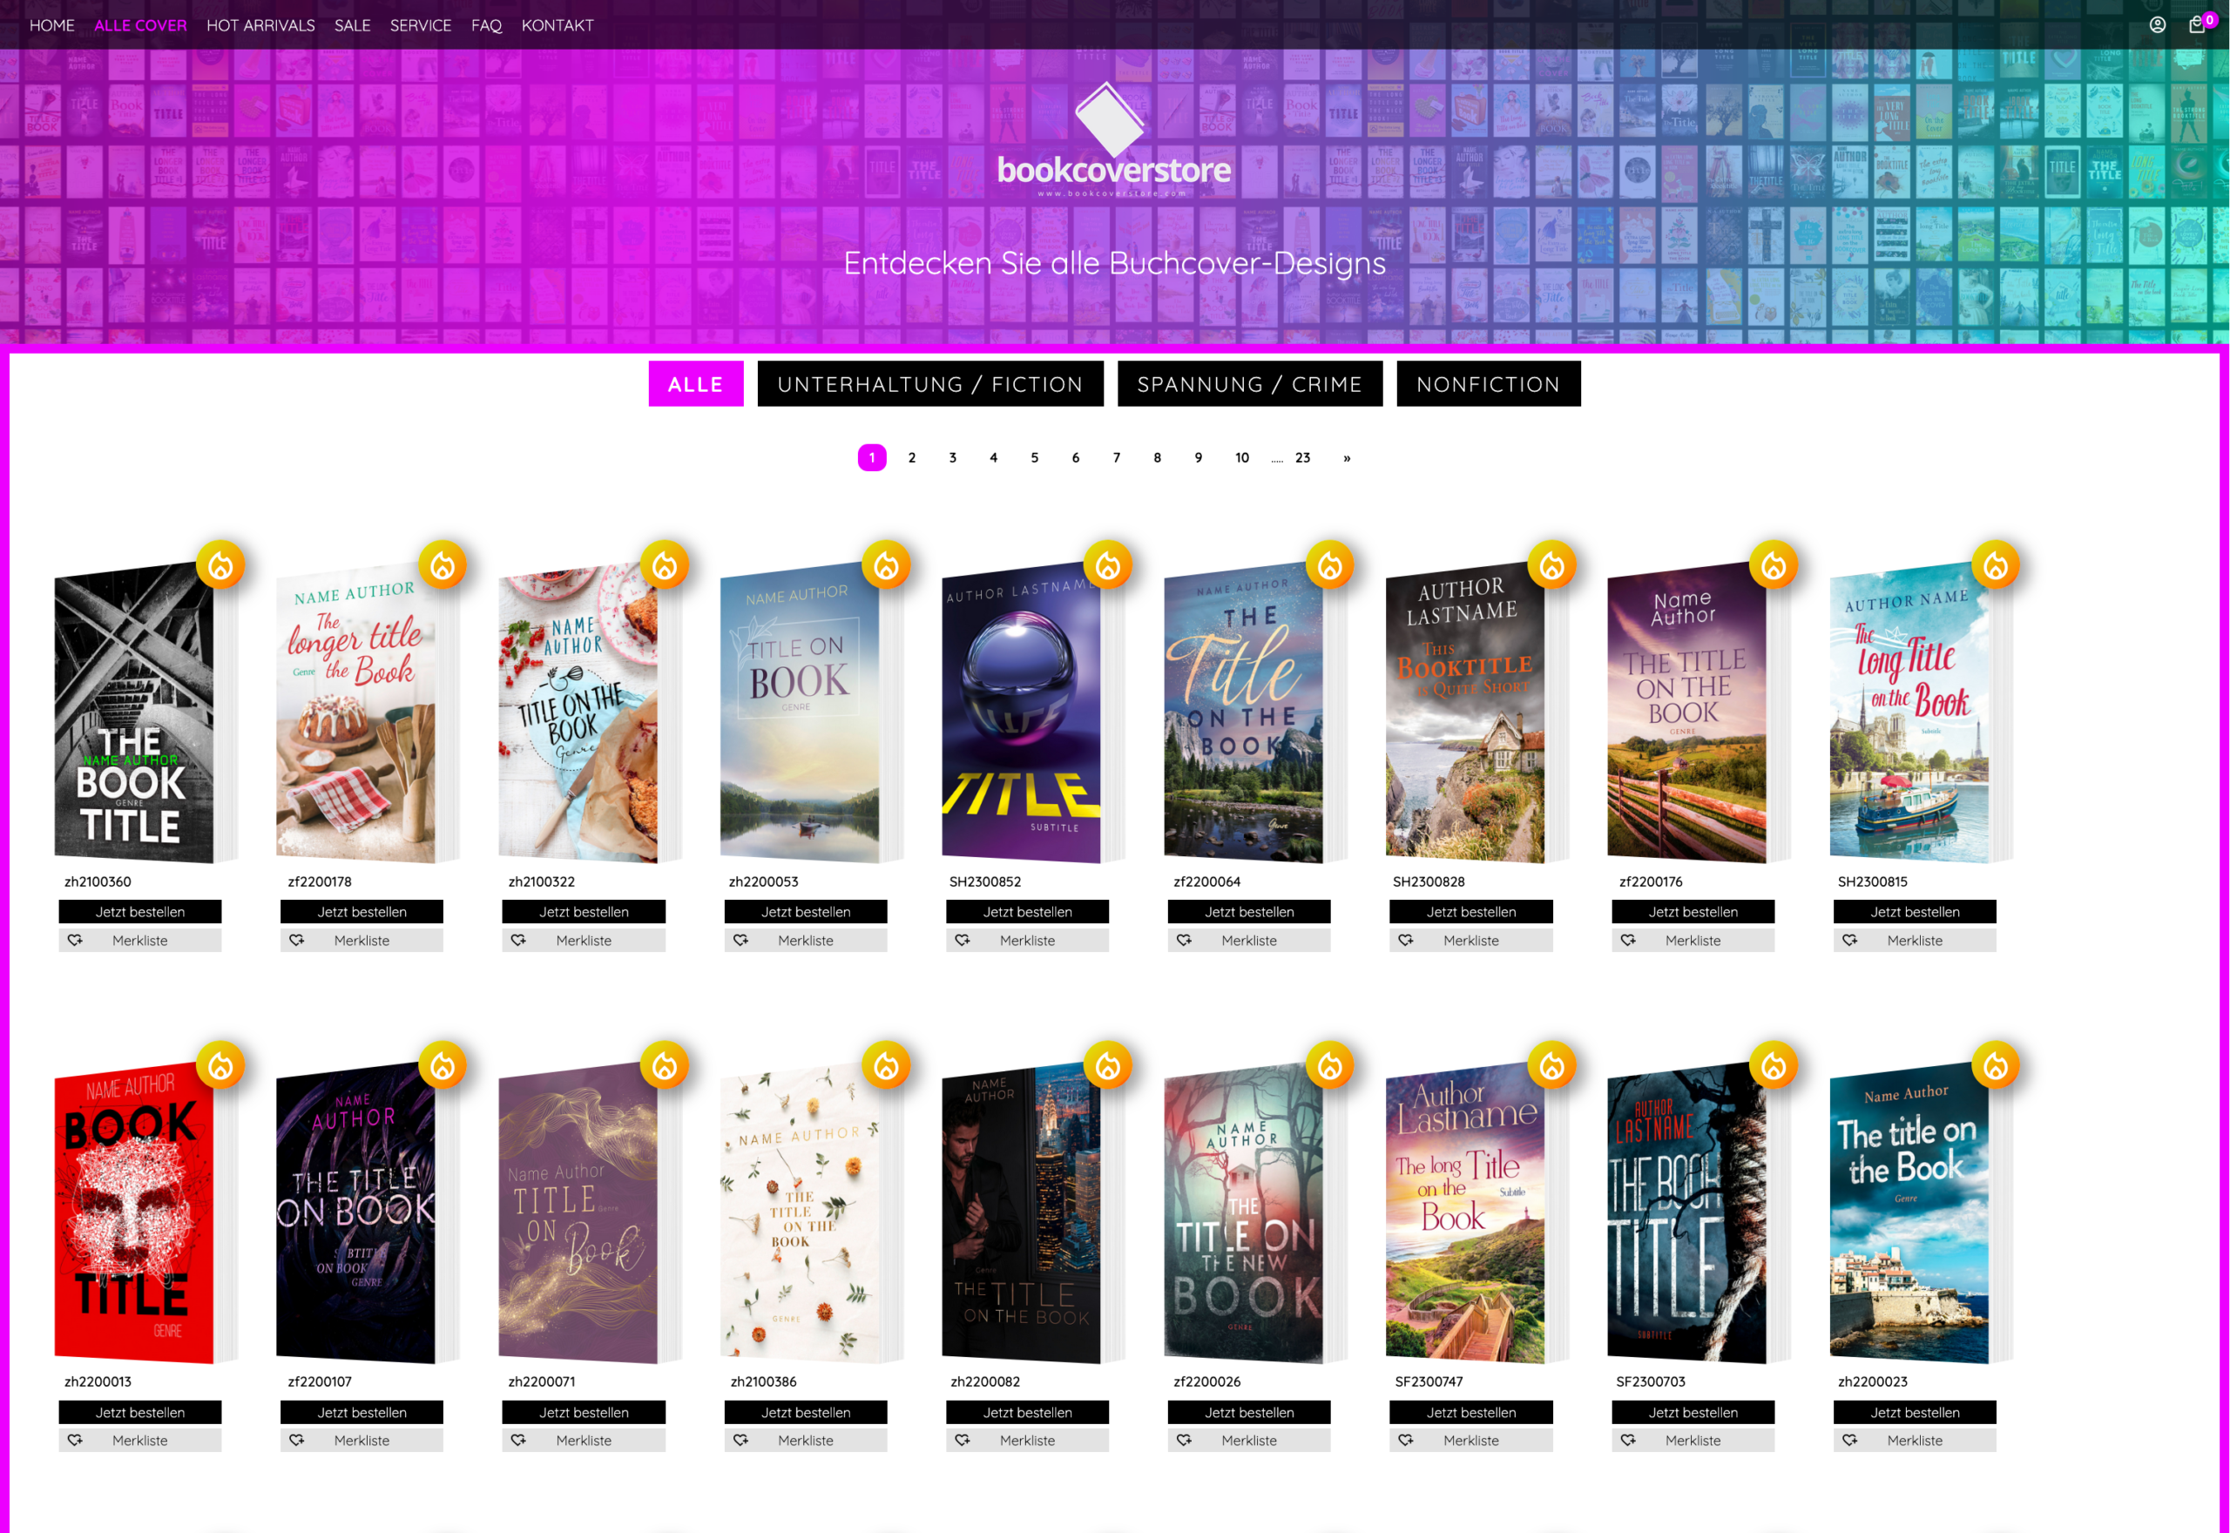Select UNTERHALTUNG / FICTION filter tab

pyautogui.click(x=929, y=384)
